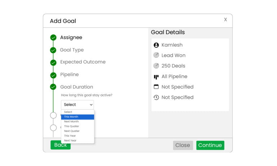Viewport: 277px width, 166px height.
Task: Click the pipeline icon beside All Pipeline
Action: 156,77
